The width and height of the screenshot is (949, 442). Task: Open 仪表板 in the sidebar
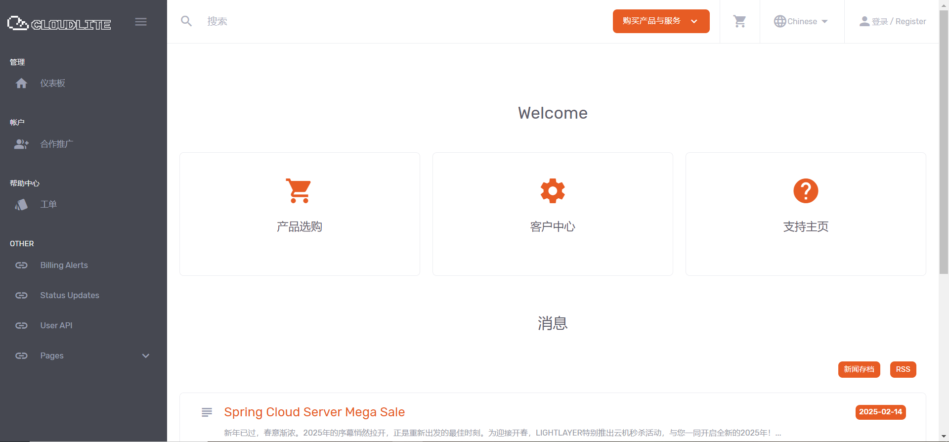click(x=53, y=83)
